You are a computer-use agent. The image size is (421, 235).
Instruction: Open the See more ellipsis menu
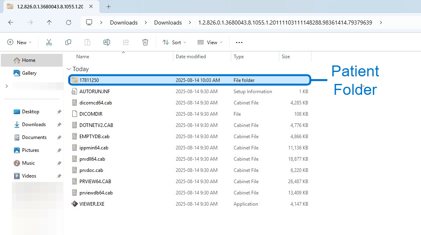[x=239, y=43]
